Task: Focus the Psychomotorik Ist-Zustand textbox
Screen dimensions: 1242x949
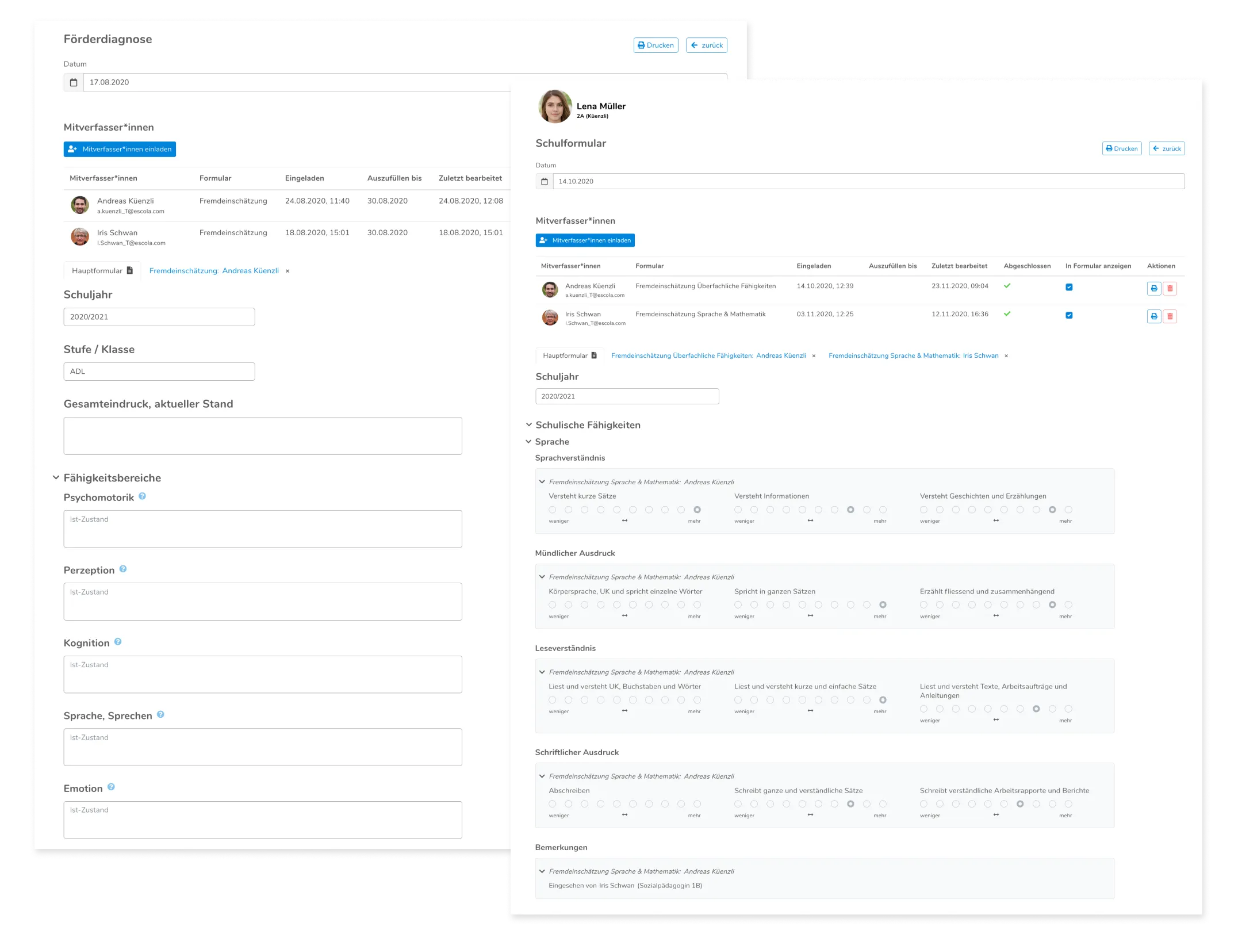Action: 263,529
